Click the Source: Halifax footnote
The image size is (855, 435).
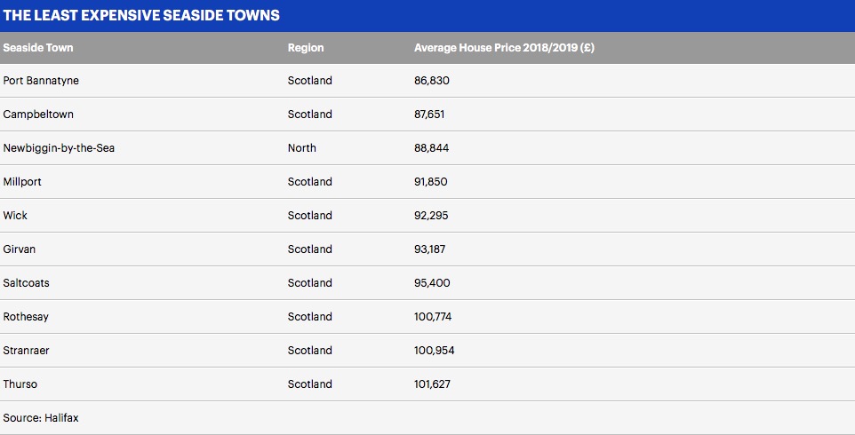click(41, 417)
